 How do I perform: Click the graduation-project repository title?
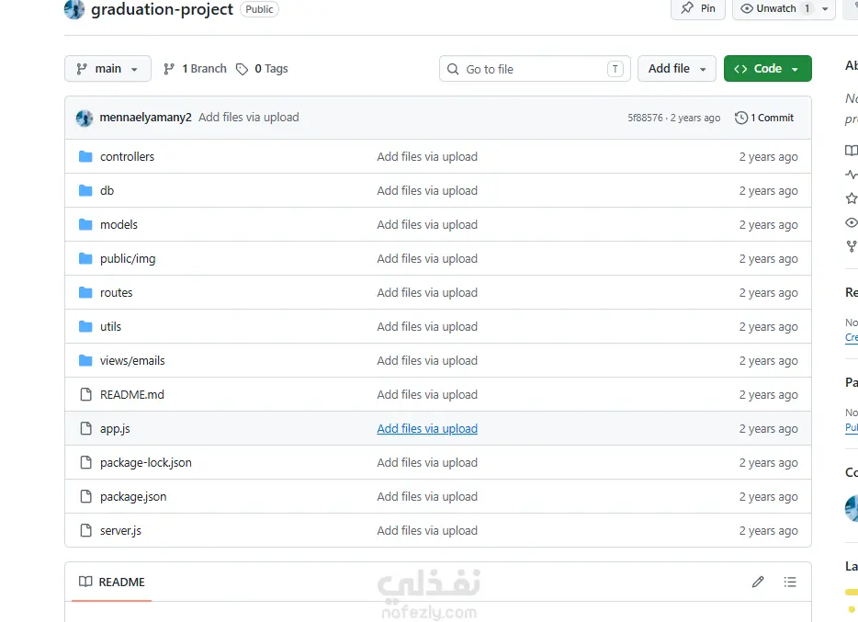click(162, 9)
